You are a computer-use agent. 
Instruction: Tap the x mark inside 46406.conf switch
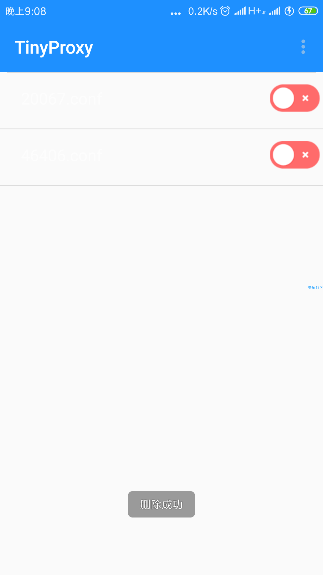[x=305, y=155]
